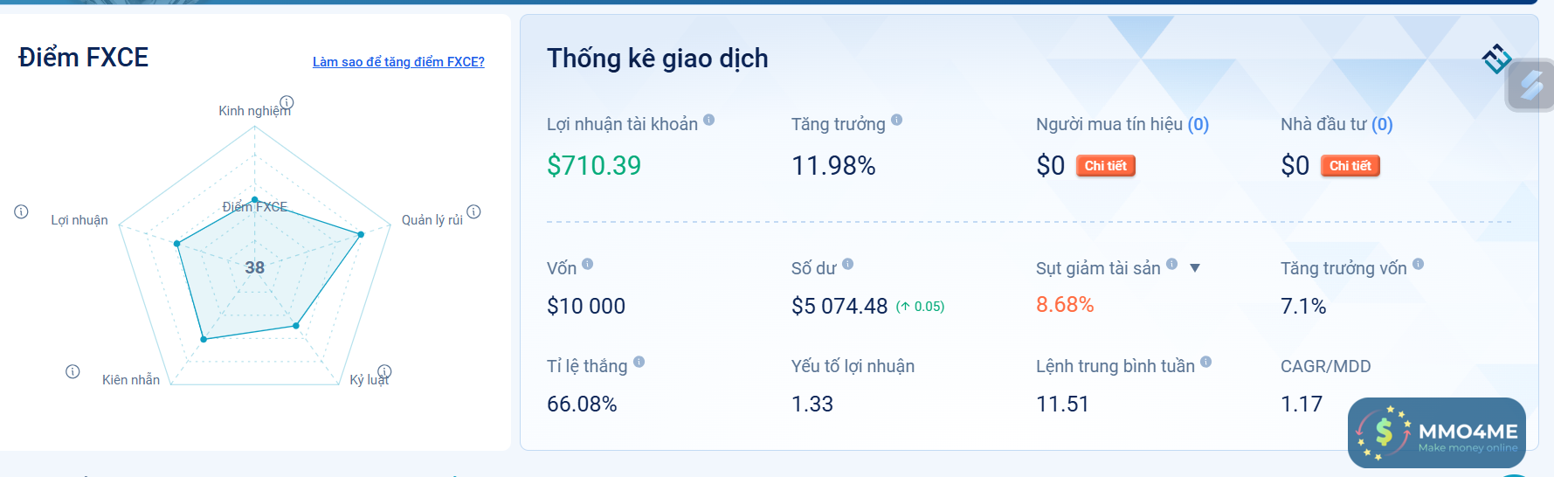Click the MMO4ME Make money online badge
Viewport: 1554px width, 477px height.
click(x=1437, y=432)
